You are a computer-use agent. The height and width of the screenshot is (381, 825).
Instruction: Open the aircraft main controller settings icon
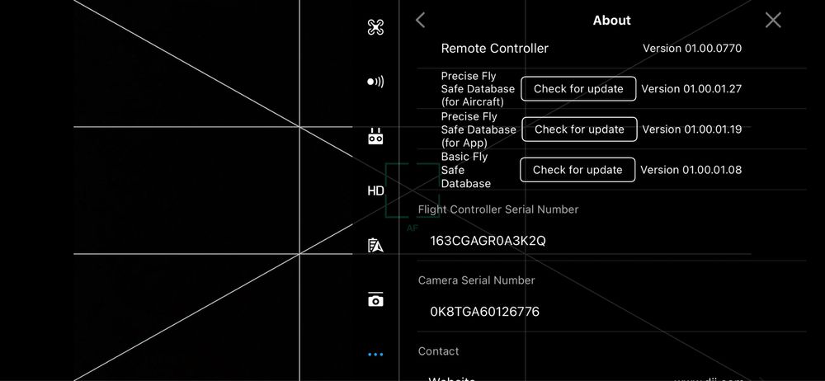point(375,27)
